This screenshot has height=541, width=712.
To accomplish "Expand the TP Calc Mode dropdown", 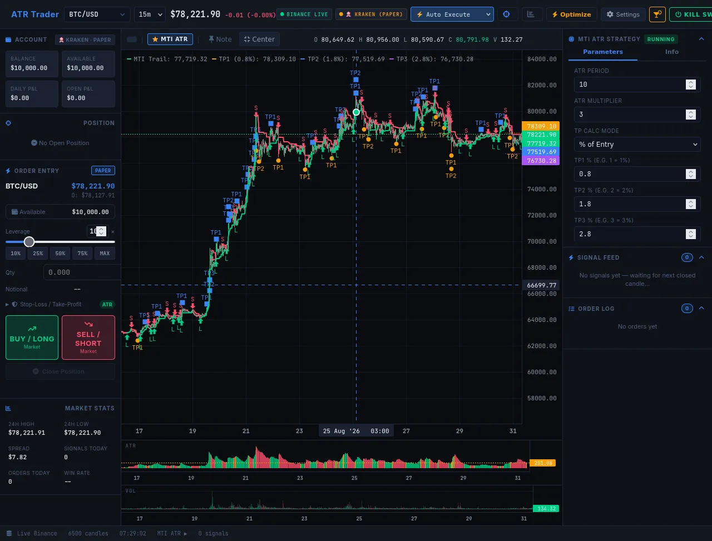I will [637, 145].
